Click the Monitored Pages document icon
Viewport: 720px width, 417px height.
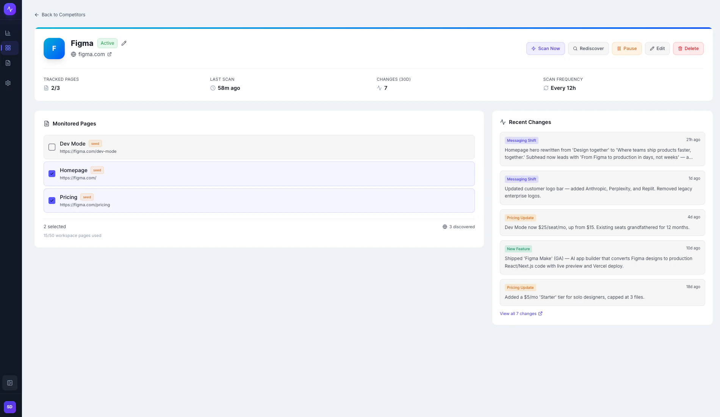47,124
